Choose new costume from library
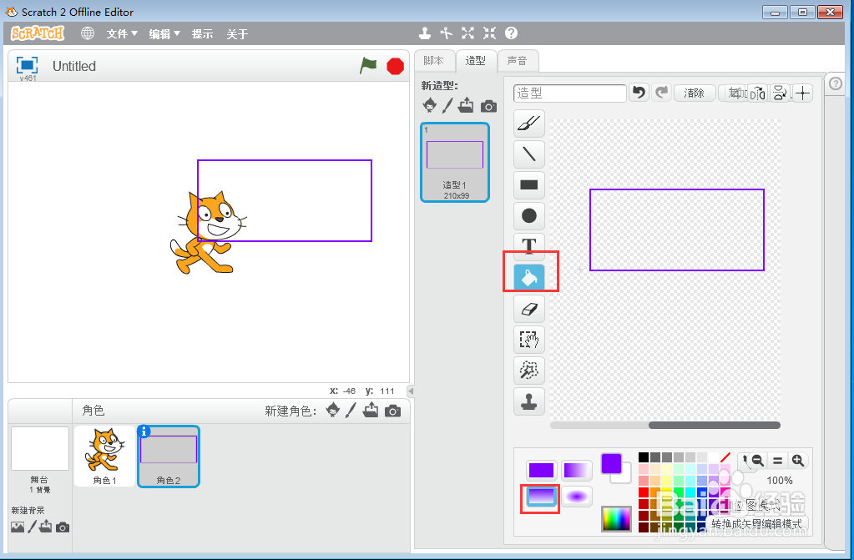The image size is (854, 560). pyautogui.click(x=430, y=104)
